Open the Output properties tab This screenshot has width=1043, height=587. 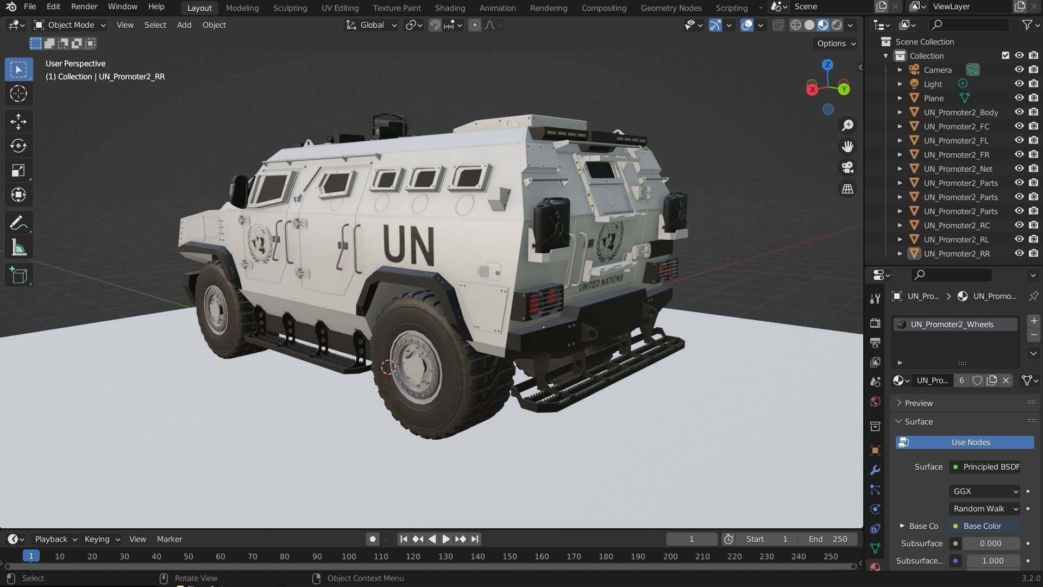[x=875, y=342]
